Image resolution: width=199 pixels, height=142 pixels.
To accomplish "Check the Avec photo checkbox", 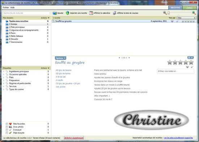I will 7,127.
